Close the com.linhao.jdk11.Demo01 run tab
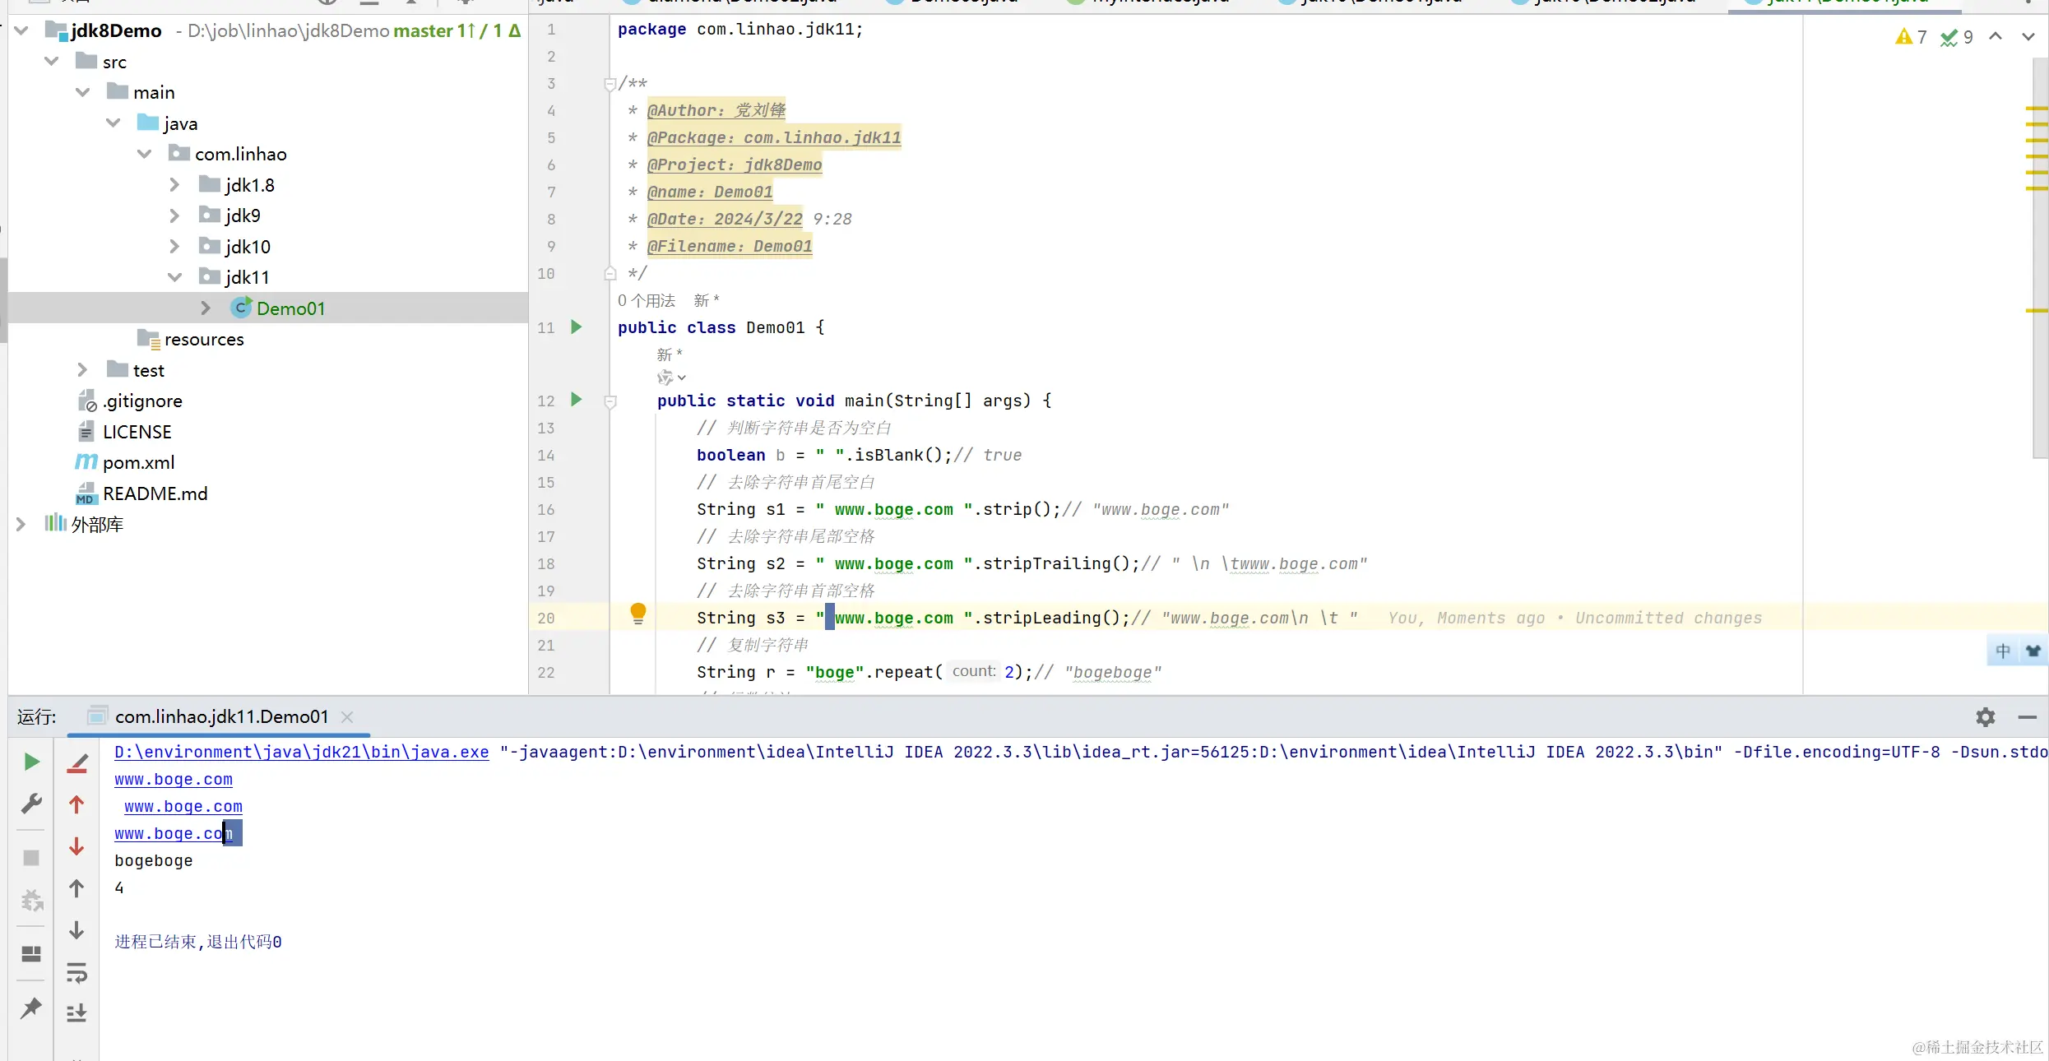Image resolution: width=2049 pixels, height=1061 pixels. (346, 717)
